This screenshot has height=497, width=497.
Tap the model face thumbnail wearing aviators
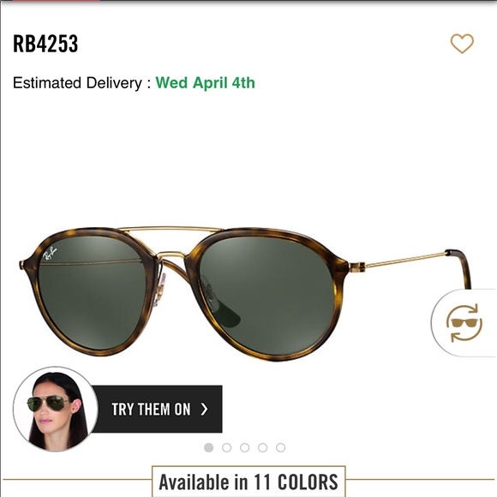(x=56, y=410)
